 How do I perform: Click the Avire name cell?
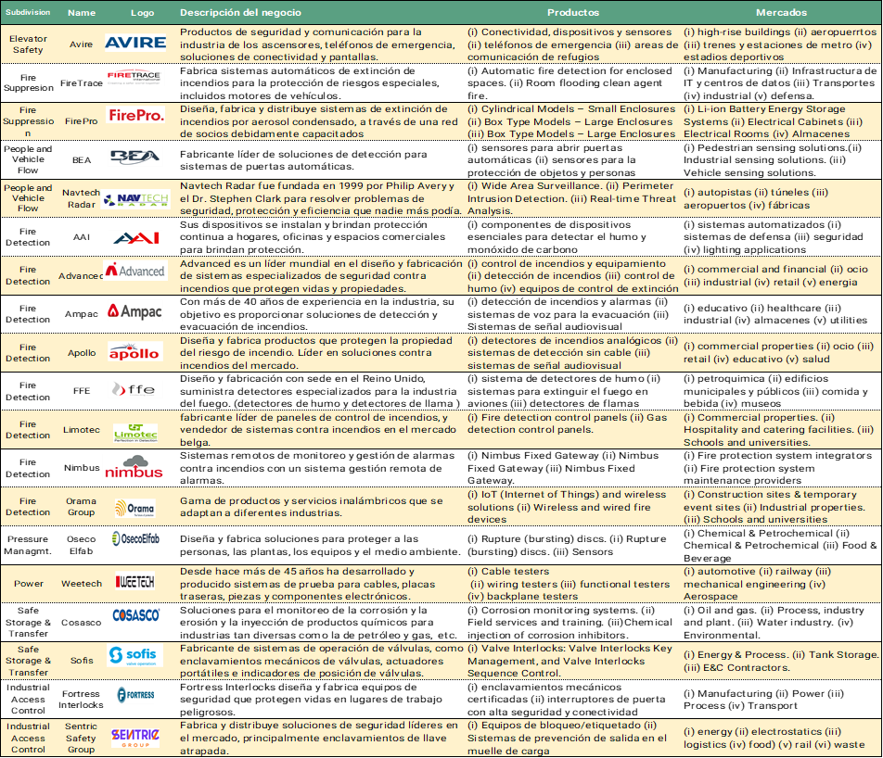tap(81, 44)
